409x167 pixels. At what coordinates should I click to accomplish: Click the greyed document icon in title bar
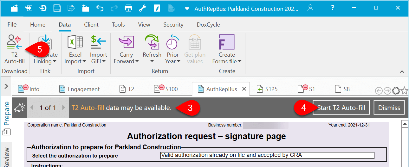coord(172,8)
